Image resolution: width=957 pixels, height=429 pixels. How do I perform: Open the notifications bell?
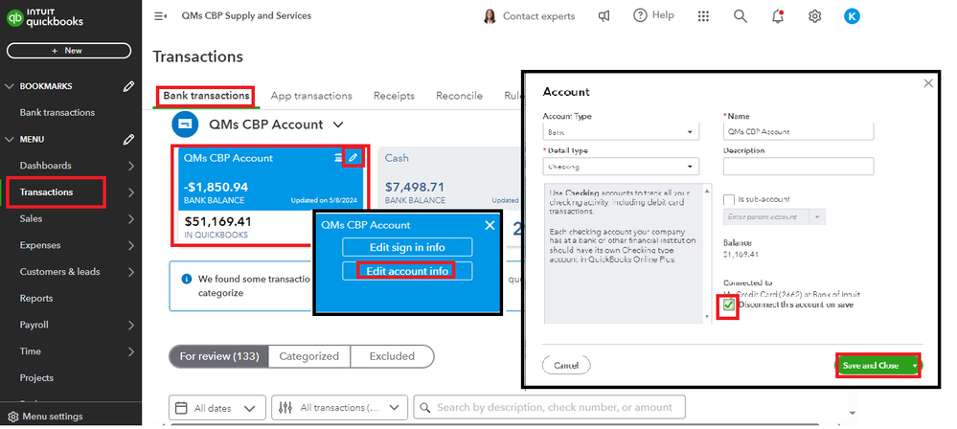coord(778,16)
